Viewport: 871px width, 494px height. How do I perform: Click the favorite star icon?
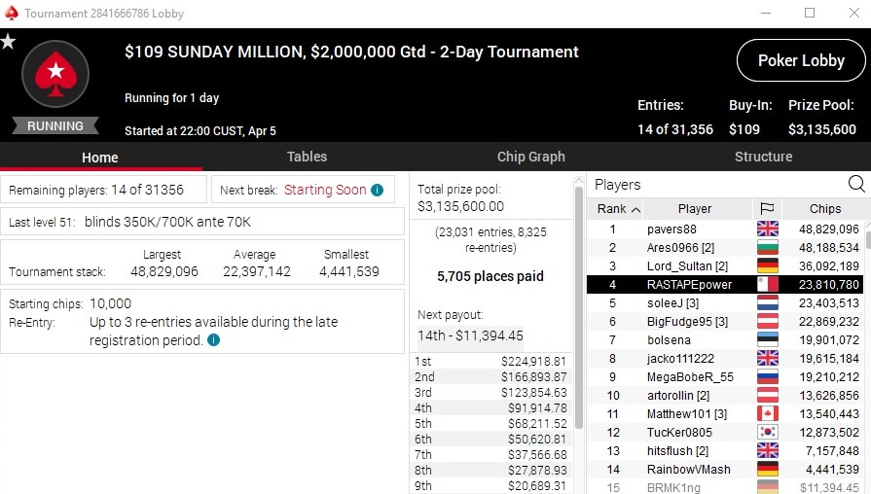point(9,42)
